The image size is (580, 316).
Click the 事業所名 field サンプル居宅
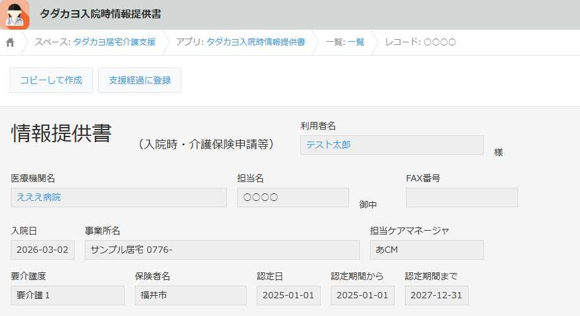tap(221, 250)
